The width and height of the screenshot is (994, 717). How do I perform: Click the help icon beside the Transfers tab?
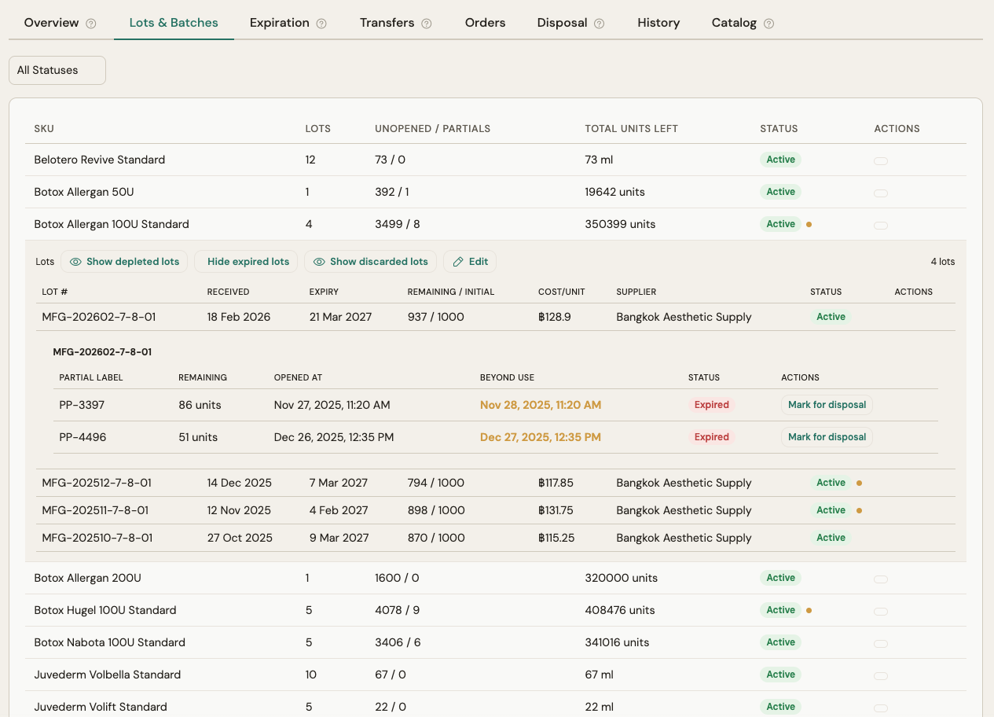click(x=427, y=24)
